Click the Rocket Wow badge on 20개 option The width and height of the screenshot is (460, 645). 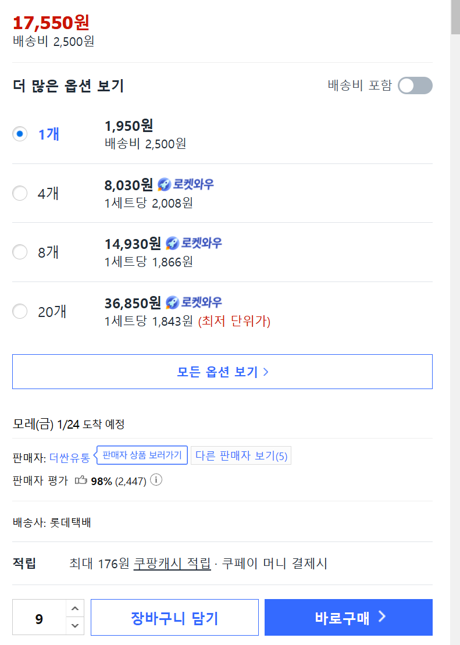tap(194, 302)
